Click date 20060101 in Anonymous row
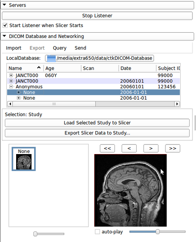 [x=132, y=87]
